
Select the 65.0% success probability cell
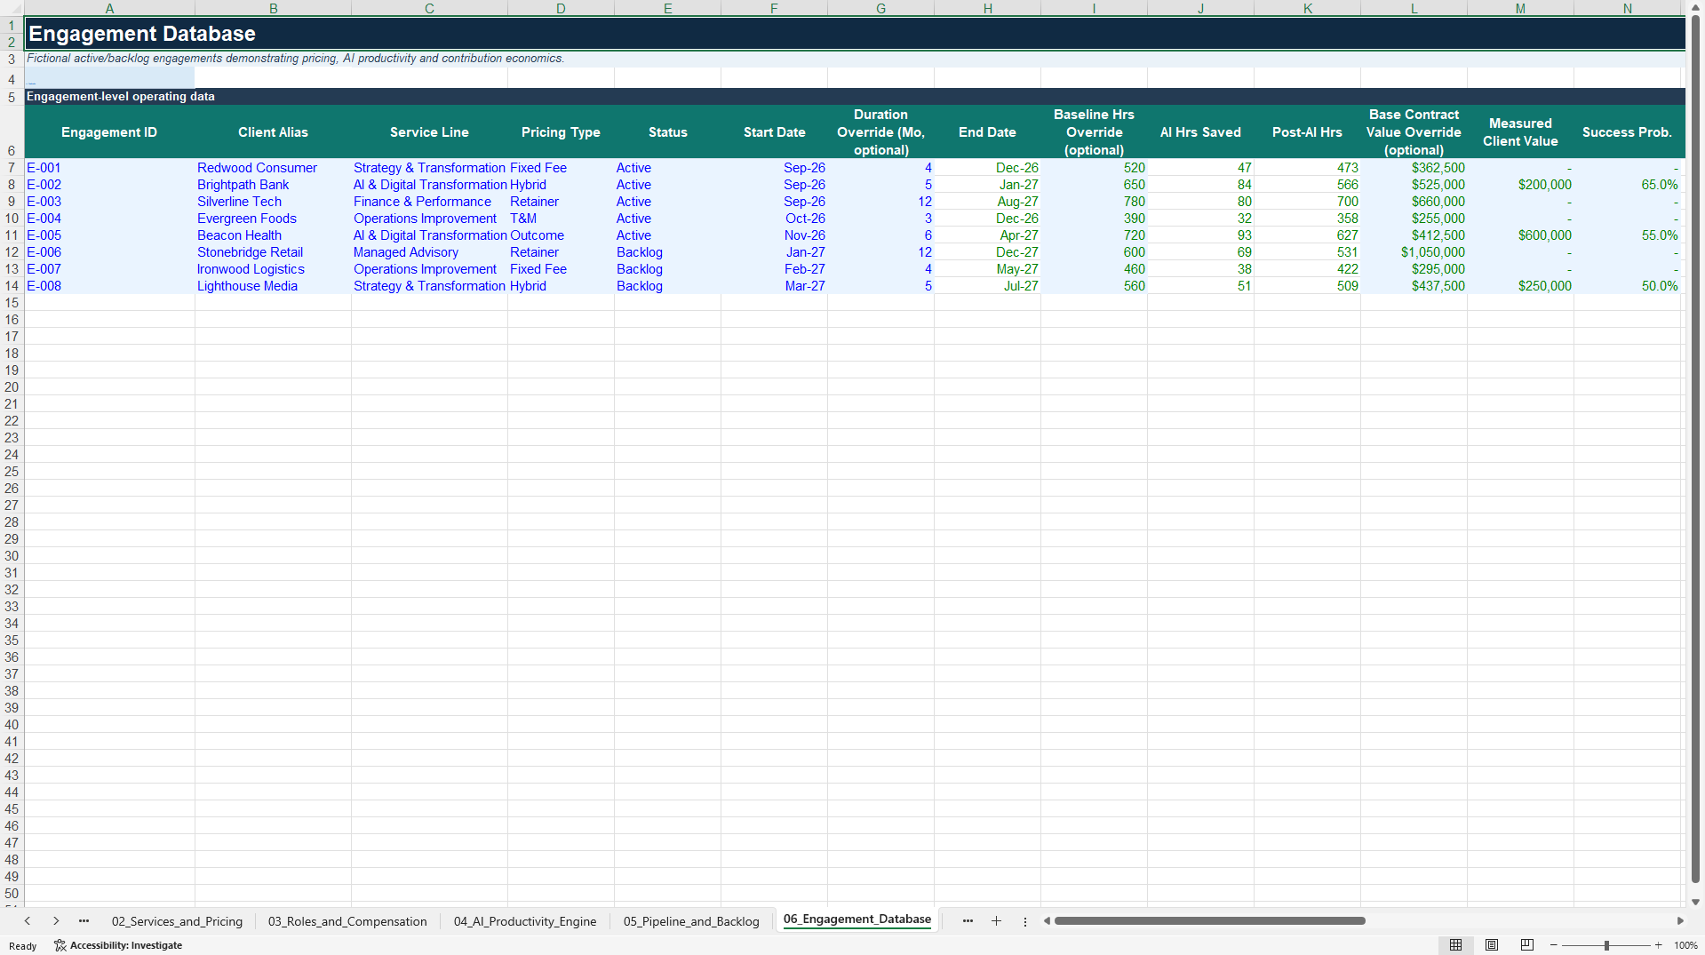pos(1627,185)
